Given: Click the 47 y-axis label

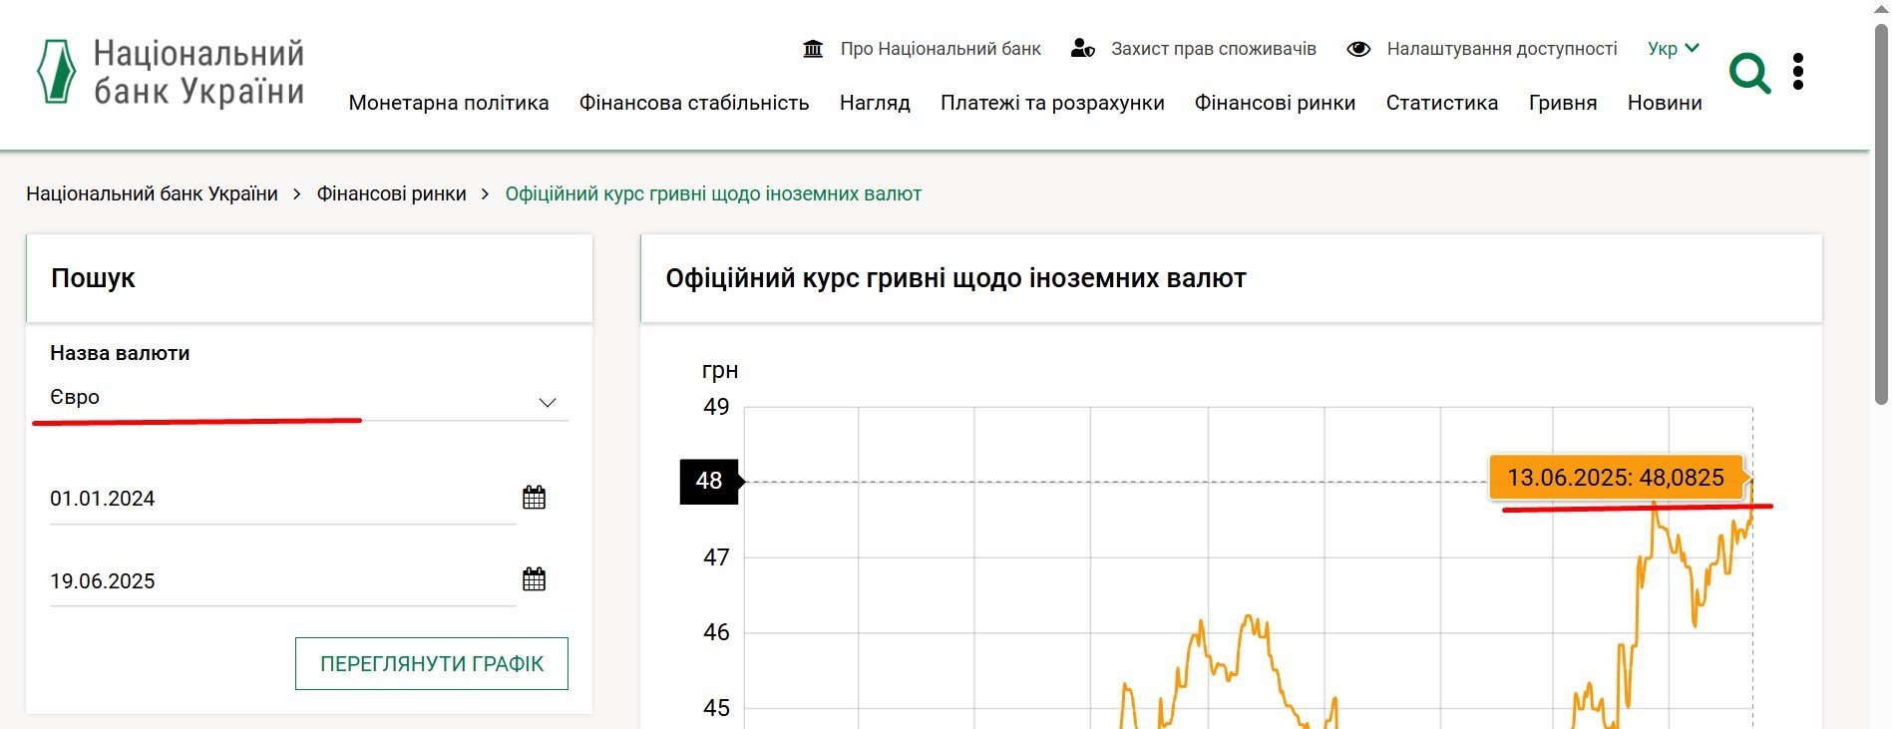Looking at the screenshot, I should pos(716,557).
